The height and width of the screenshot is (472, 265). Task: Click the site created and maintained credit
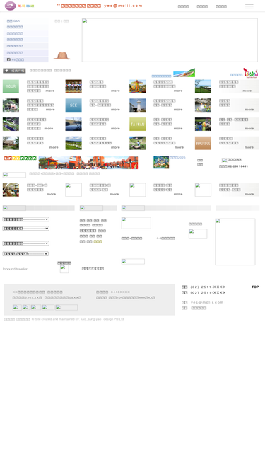point(78,319)
